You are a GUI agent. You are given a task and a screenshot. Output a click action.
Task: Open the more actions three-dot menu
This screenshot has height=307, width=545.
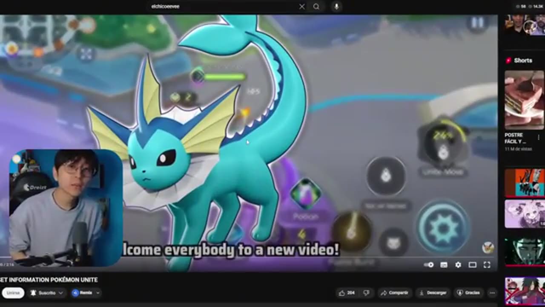tap(492, 293)
